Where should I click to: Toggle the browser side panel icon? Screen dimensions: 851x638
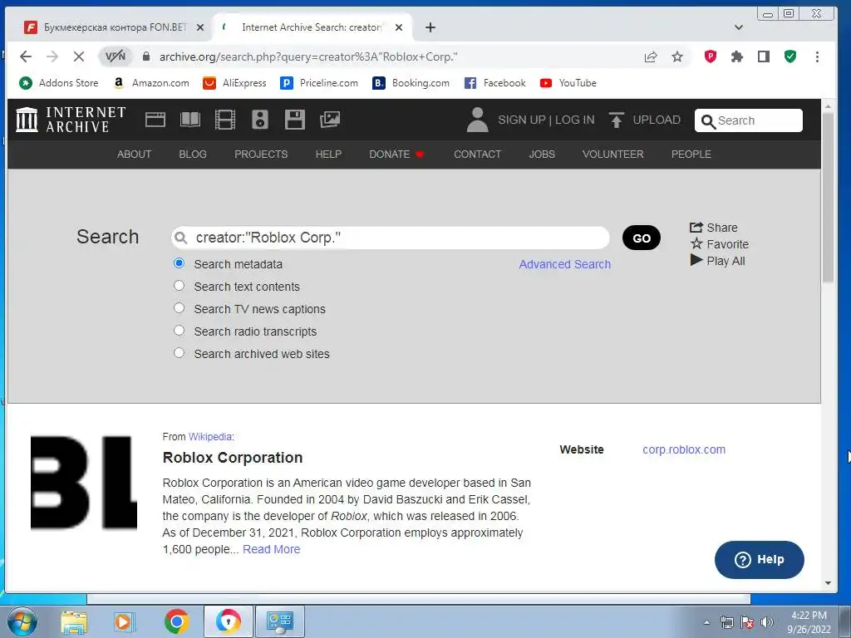point(764,56)
